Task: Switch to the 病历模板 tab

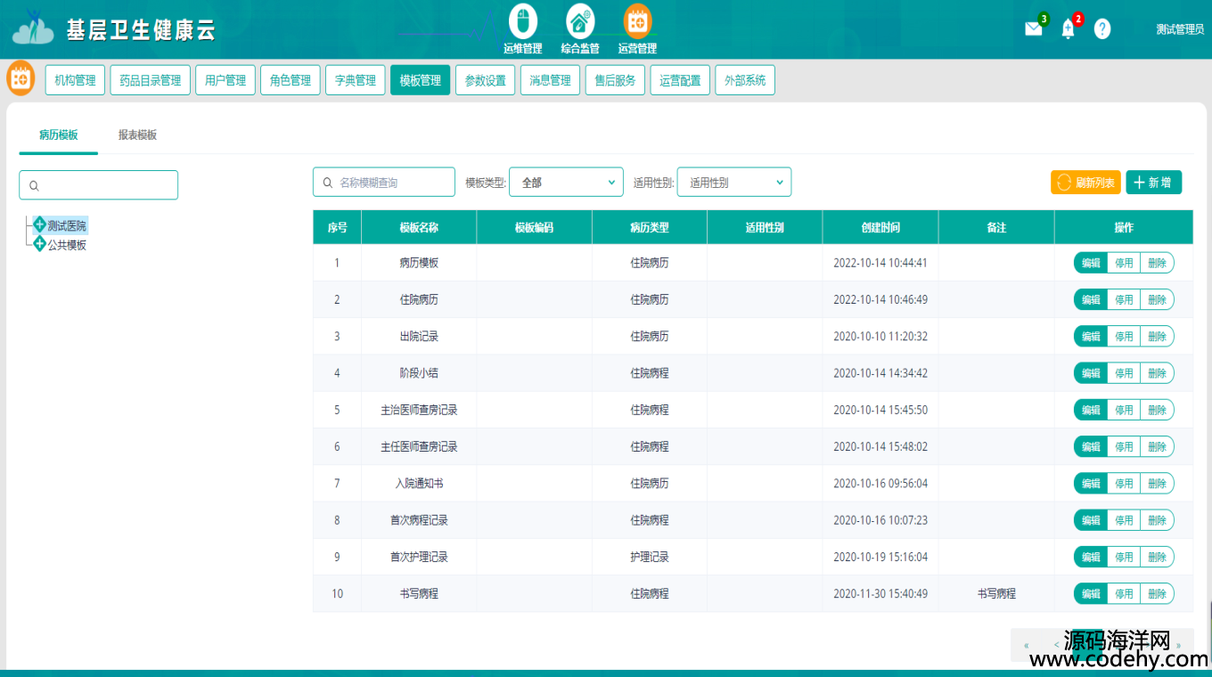Action: 59,135
